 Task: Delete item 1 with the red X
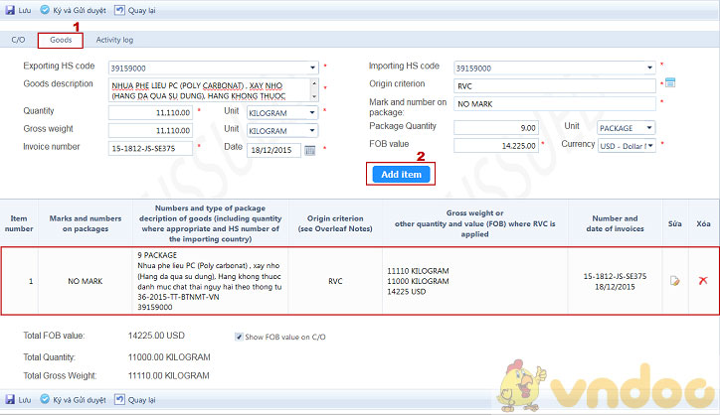click(702, 281)
